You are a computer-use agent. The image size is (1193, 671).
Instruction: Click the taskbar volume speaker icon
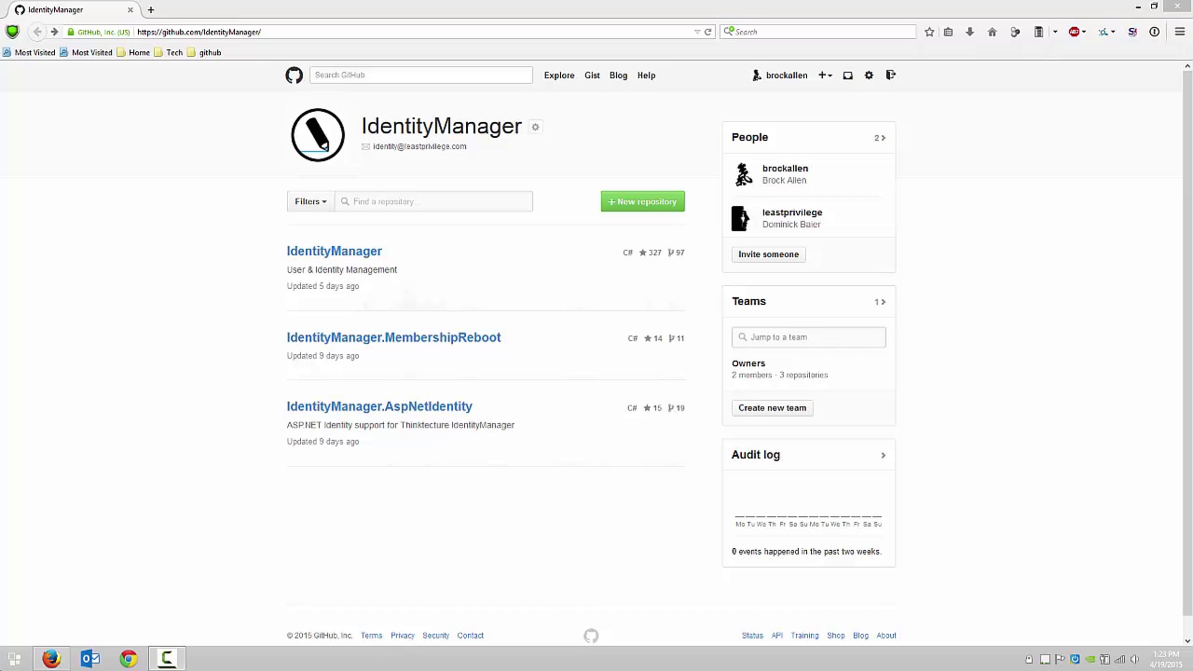point(1134,659)
